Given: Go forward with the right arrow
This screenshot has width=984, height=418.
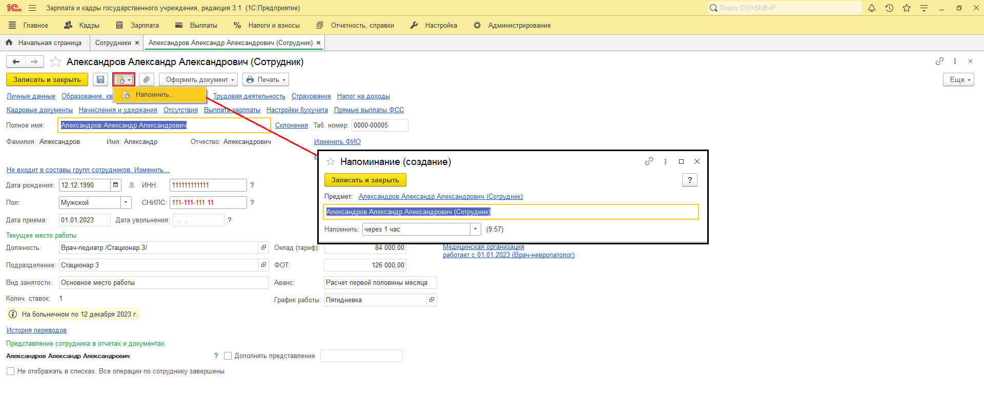Looking at the screenshot, I should tap(34, 62).
